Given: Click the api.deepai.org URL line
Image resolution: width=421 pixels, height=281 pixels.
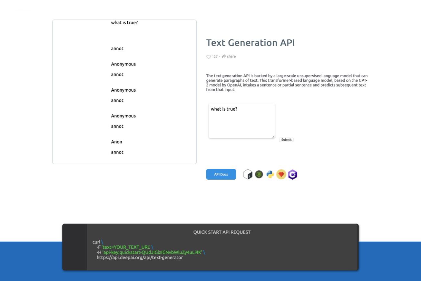Looking at the screenshot, I should click(x=140, y=257).
